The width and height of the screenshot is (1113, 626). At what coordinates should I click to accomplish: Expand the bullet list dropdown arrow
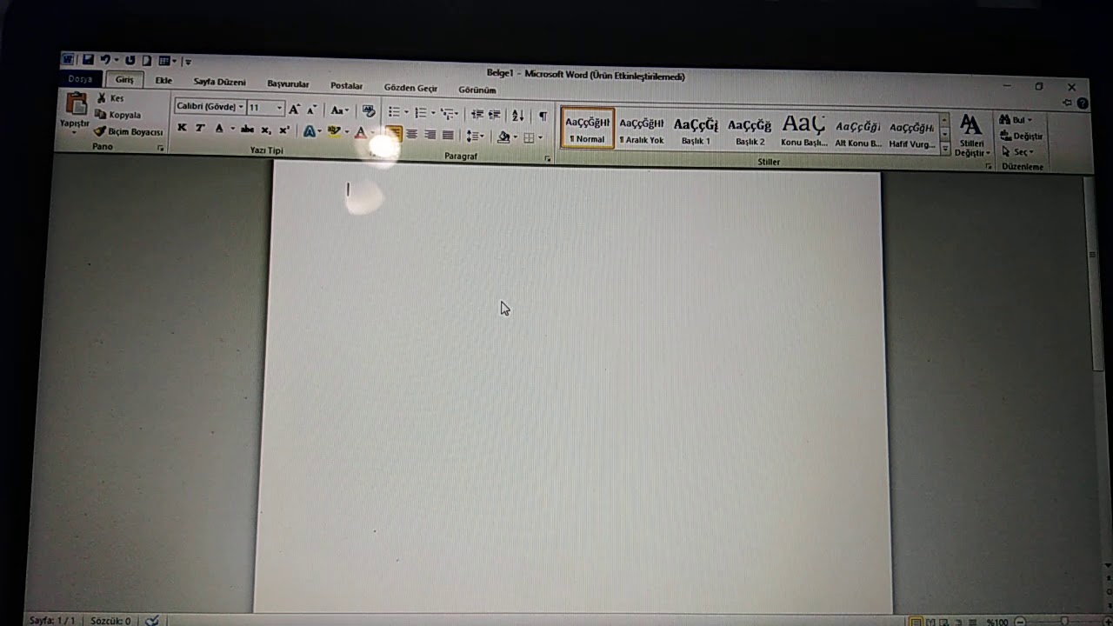406,113
